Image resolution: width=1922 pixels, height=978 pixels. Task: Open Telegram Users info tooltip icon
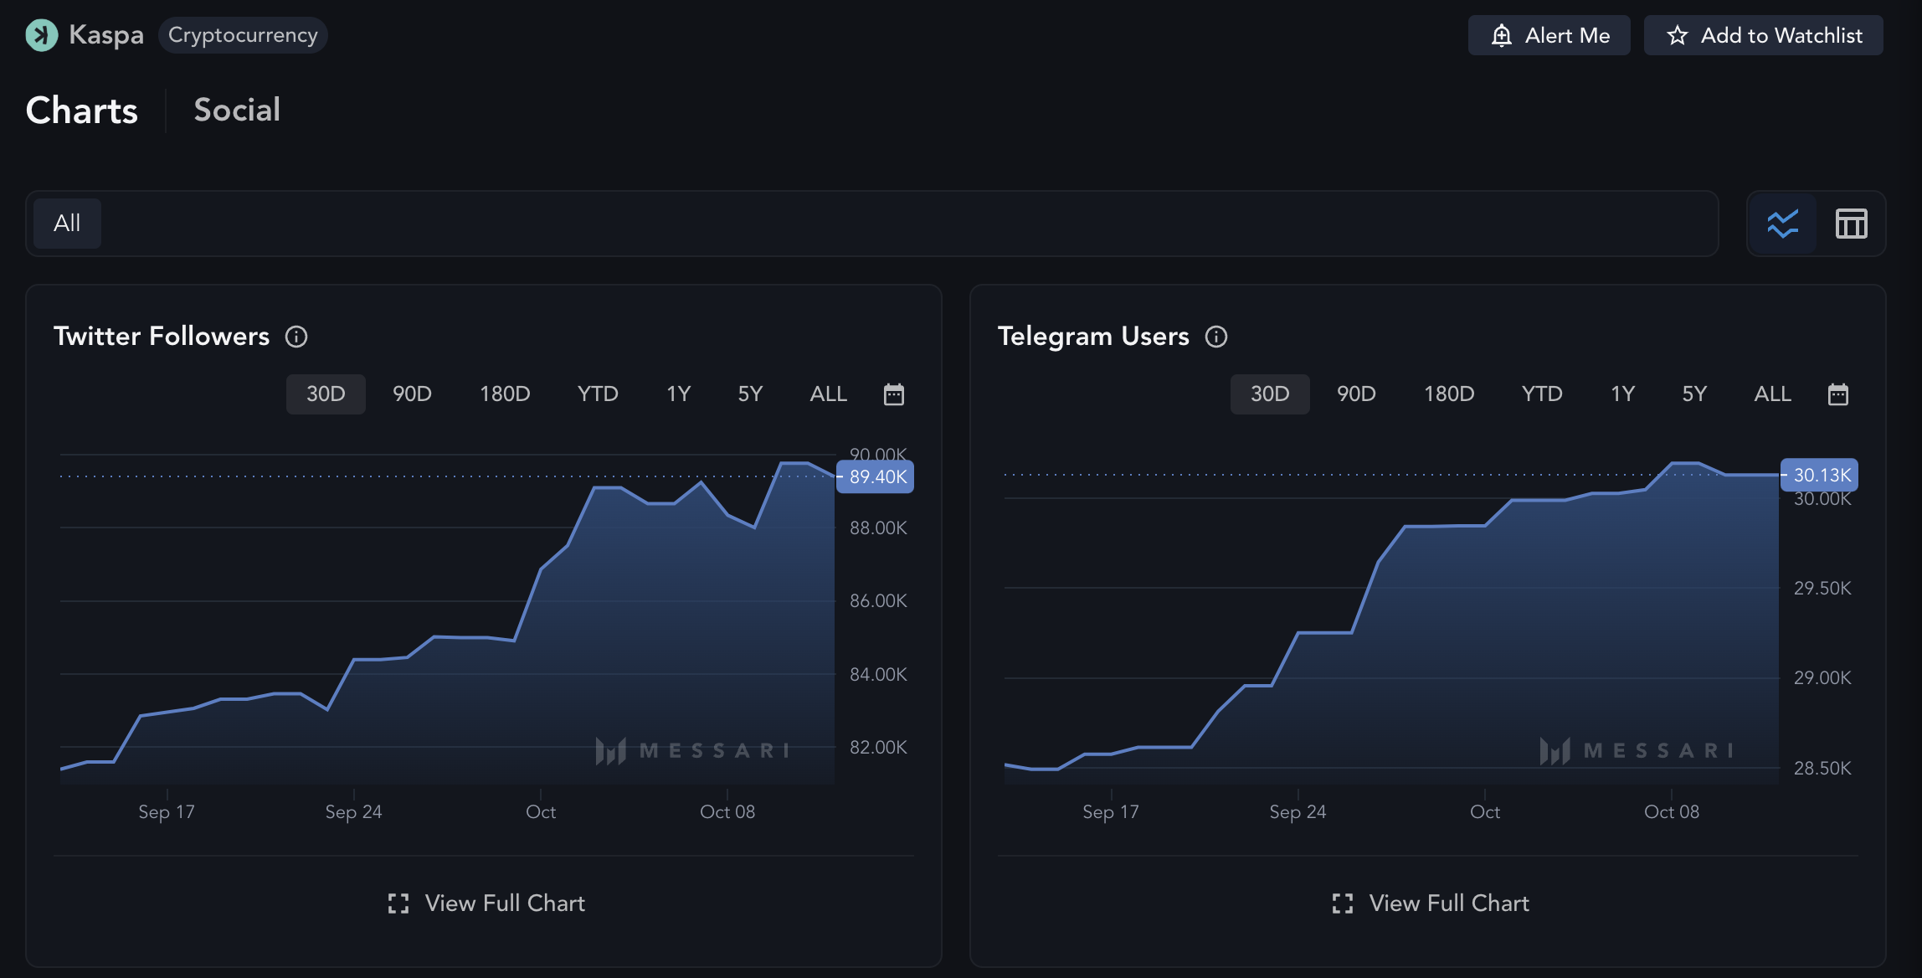(1216, 337)
